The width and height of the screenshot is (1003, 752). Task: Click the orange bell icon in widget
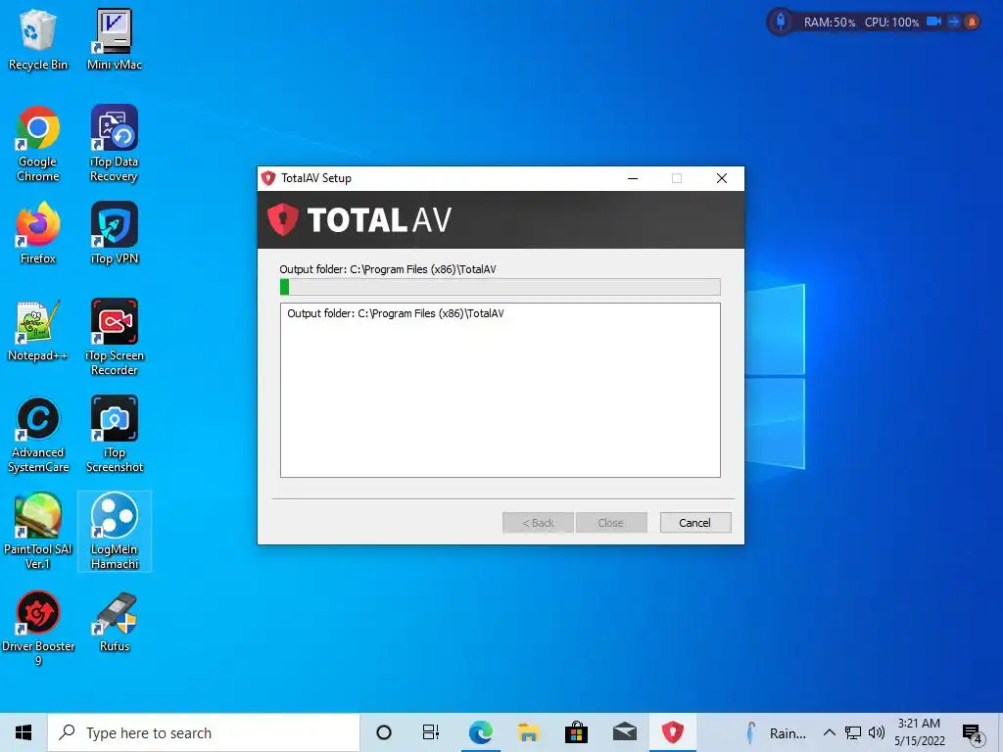tap(972, 22)
